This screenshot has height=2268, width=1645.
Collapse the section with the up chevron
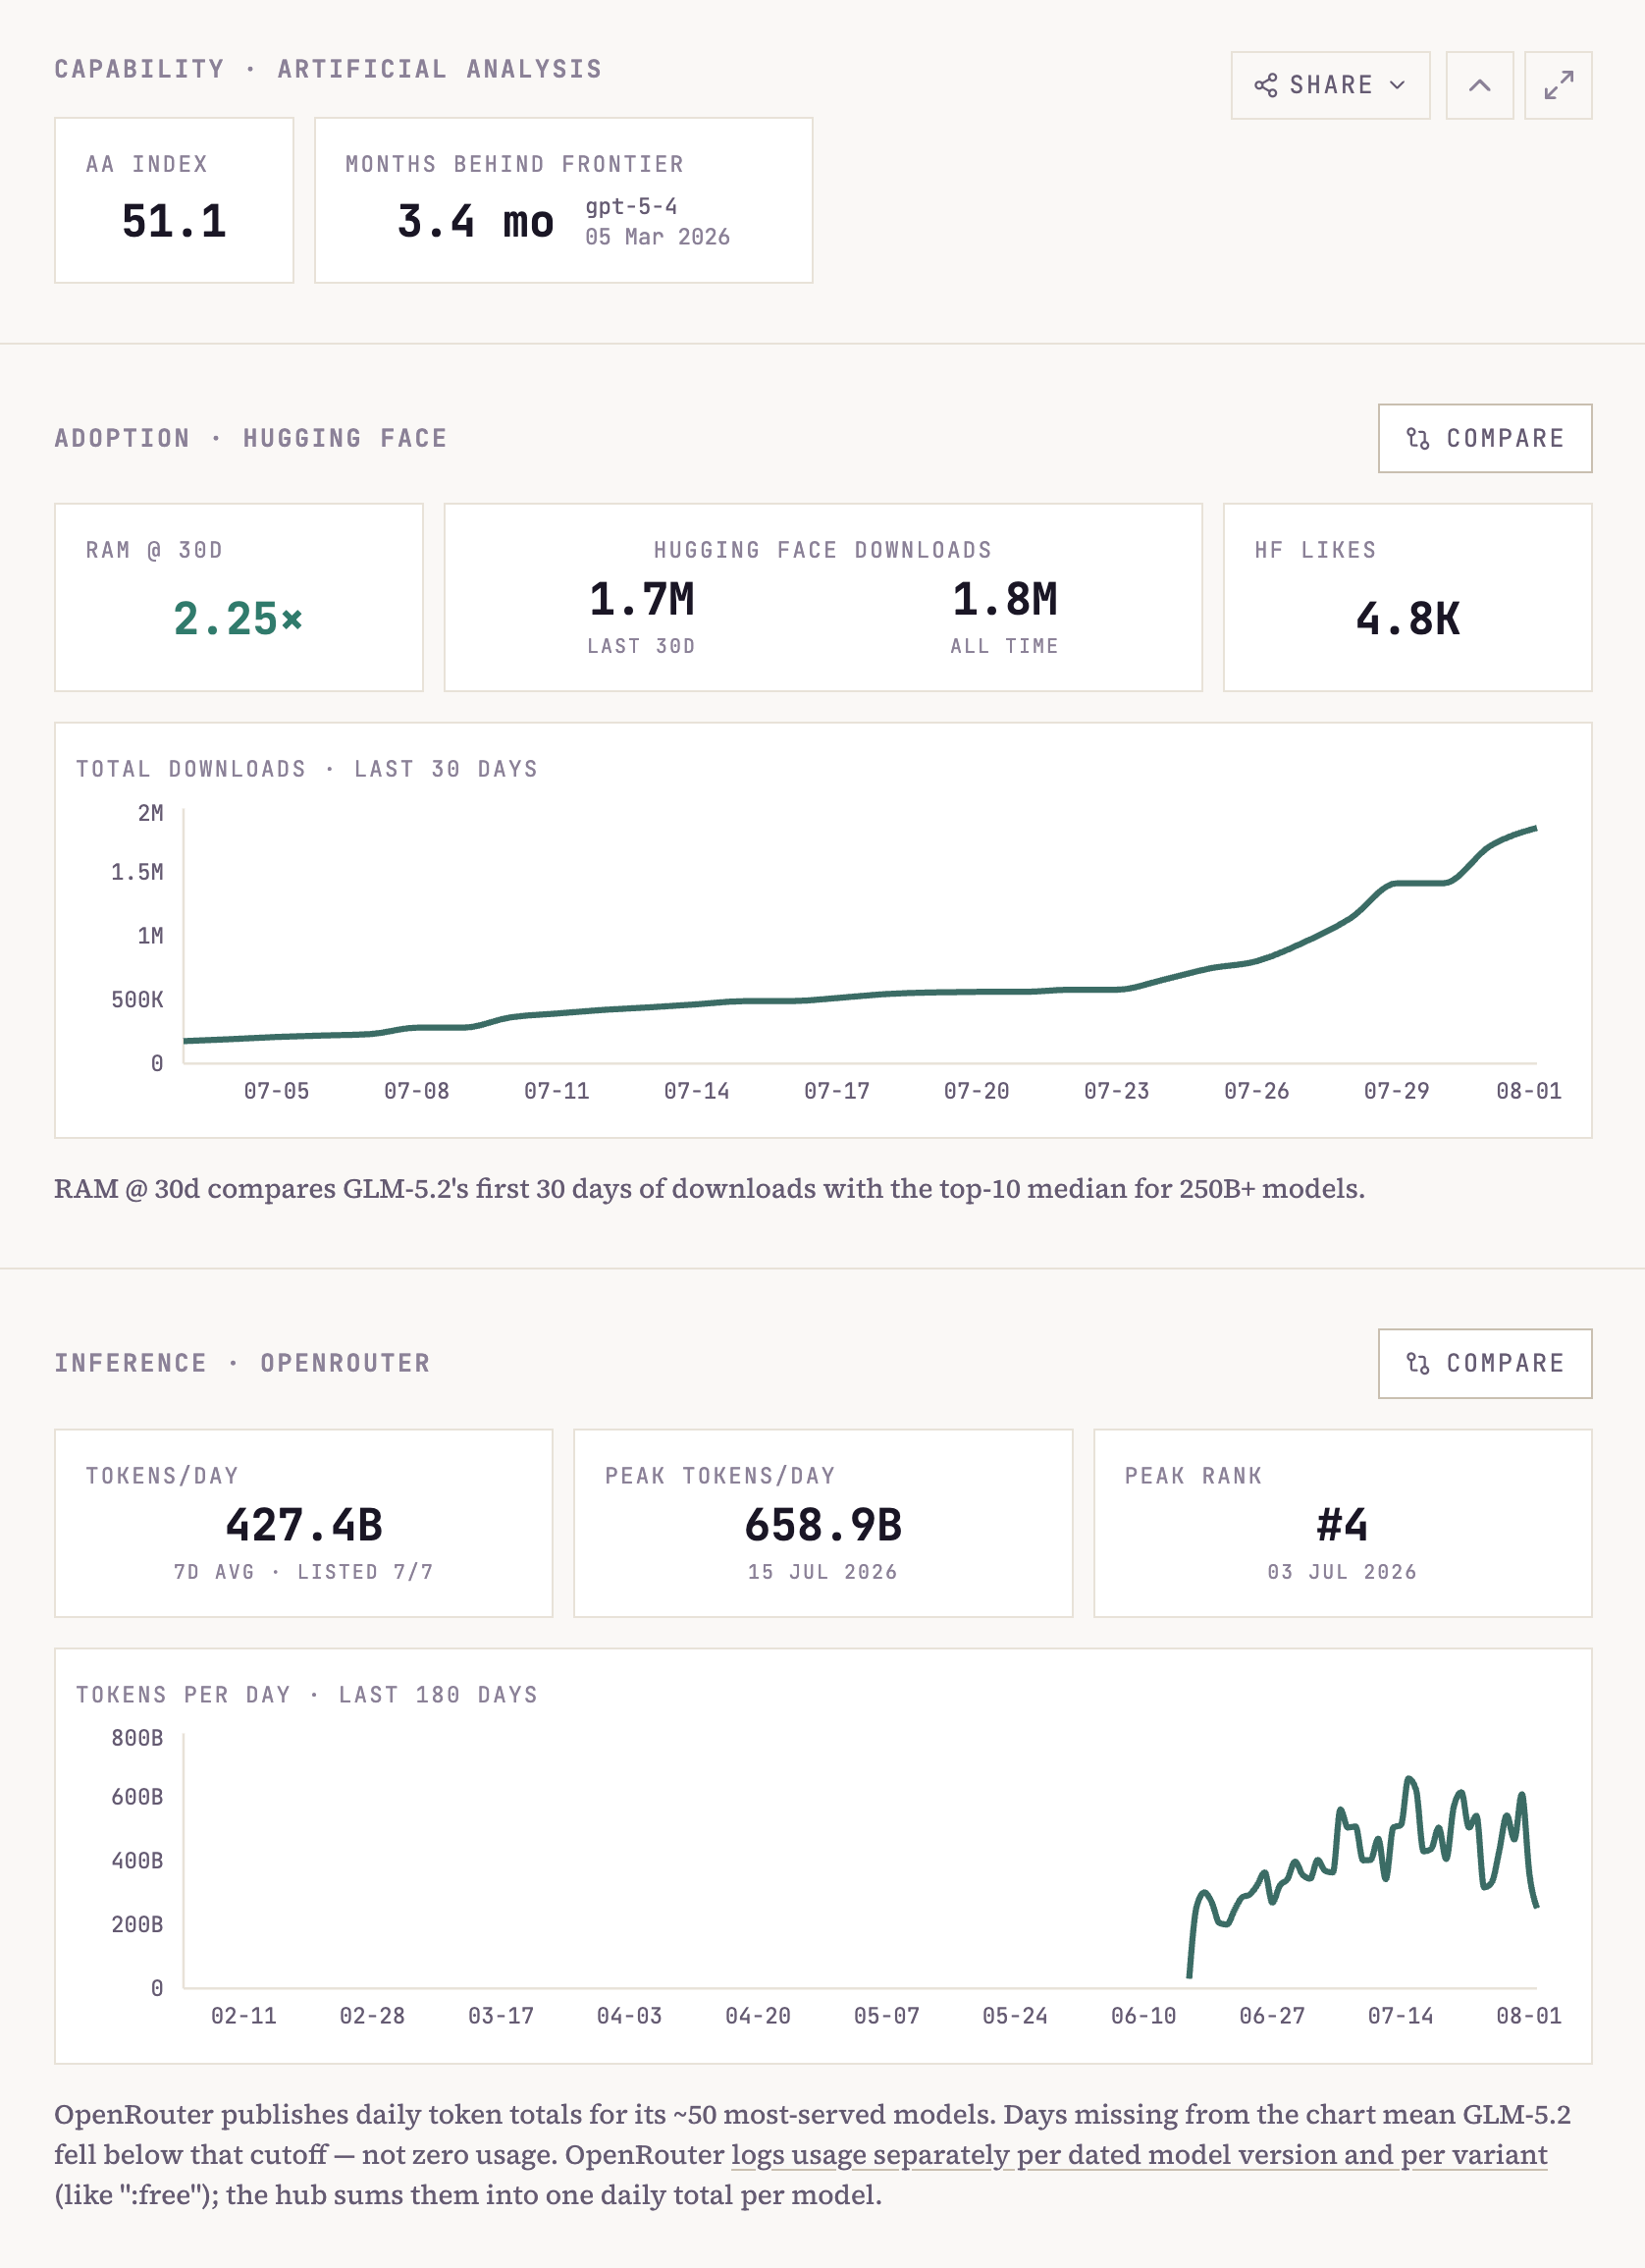click(x=1479, y=85)
